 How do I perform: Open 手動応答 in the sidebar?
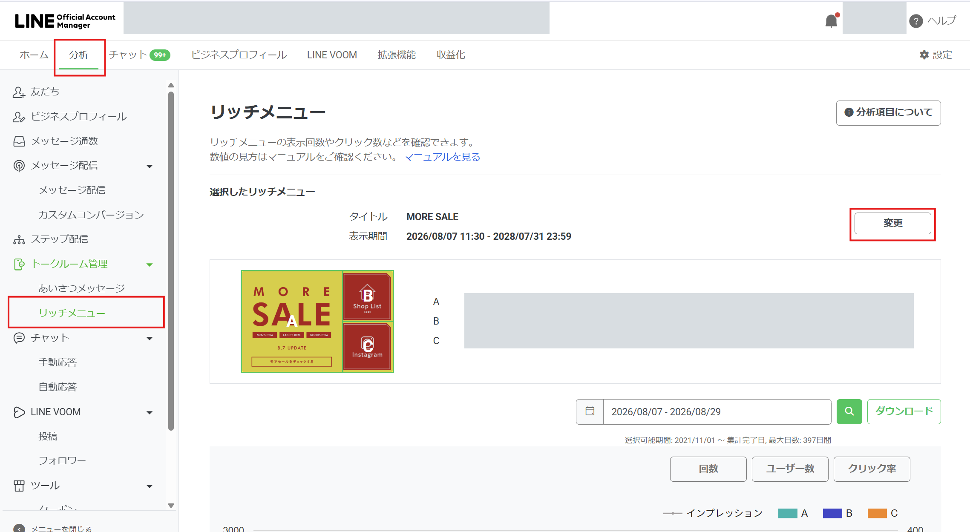[58, 362]
